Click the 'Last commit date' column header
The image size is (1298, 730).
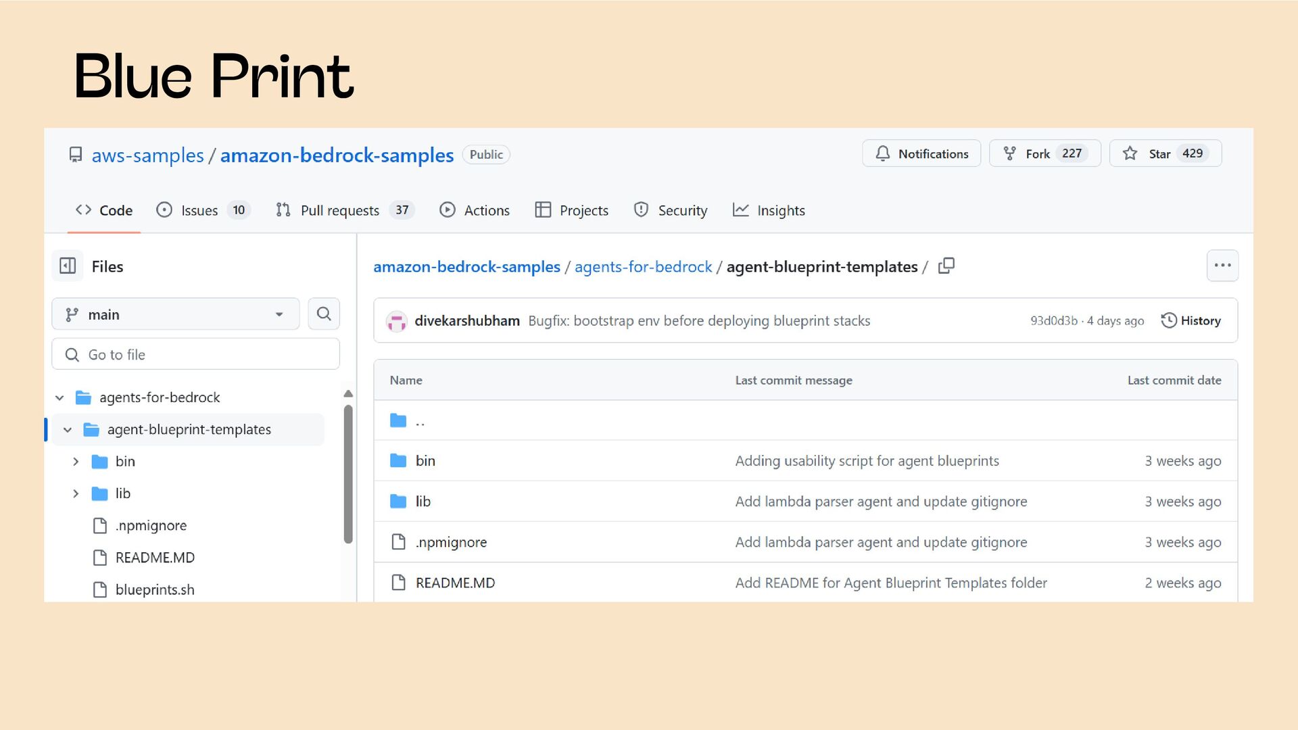coord(1174,380)
